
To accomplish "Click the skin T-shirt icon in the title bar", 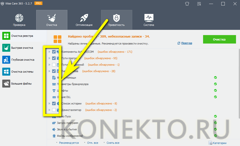I will pos(187,4).
